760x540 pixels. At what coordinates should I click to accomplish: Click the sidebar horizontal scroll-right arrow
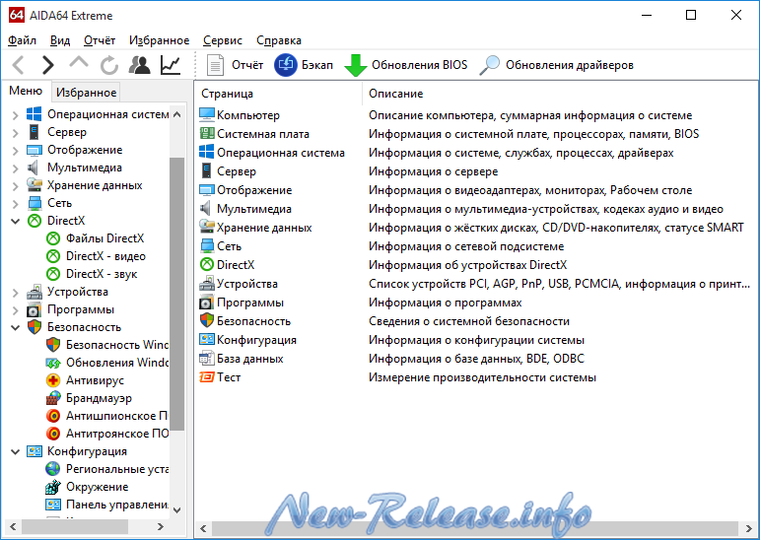pos(161,526)
